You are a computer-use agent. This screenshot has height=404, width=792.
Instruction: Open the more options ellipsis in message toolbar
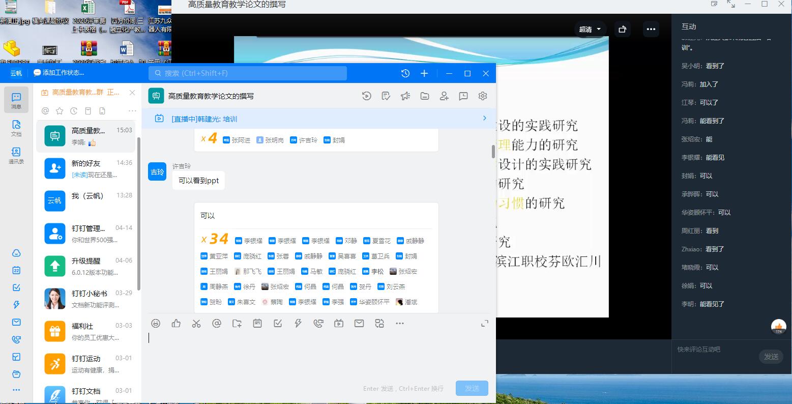(400, 323)
